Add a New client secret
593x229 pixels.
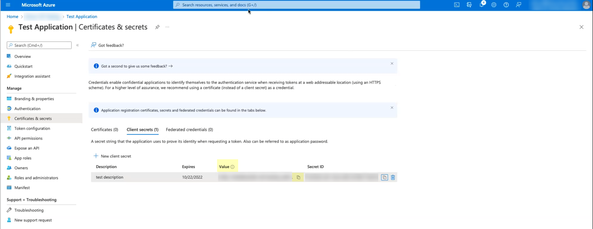112,156
